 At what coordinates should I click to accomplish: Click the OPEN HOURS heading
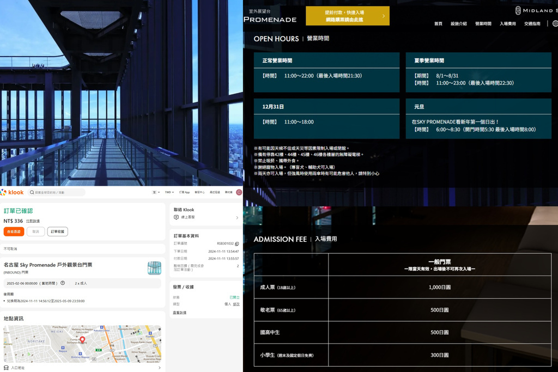click(x=276, y=39)
